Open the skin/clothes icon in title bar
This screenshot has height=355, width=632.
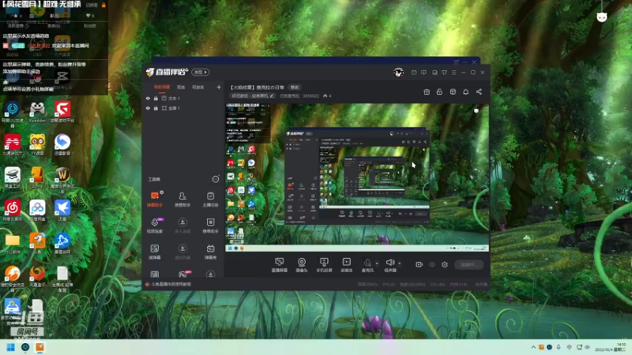(444, 73)
